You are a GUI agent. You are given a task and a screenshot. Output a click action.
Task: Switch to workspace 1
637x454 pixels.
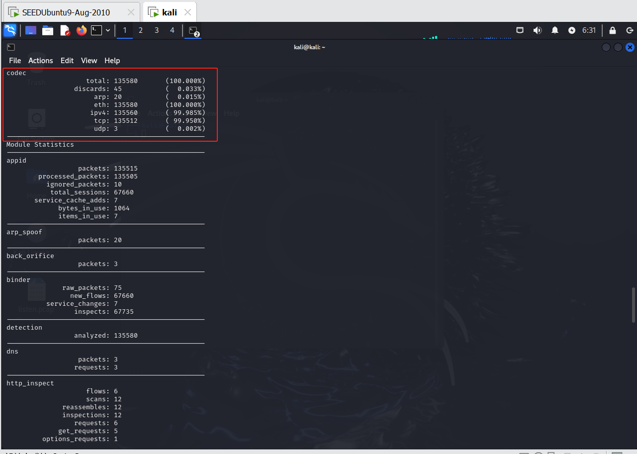(125, 30)
